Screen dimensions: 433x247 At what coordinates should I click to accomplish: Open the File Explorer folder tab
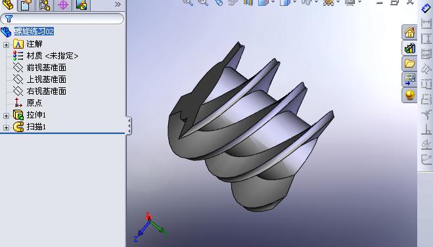pos(409,64)
